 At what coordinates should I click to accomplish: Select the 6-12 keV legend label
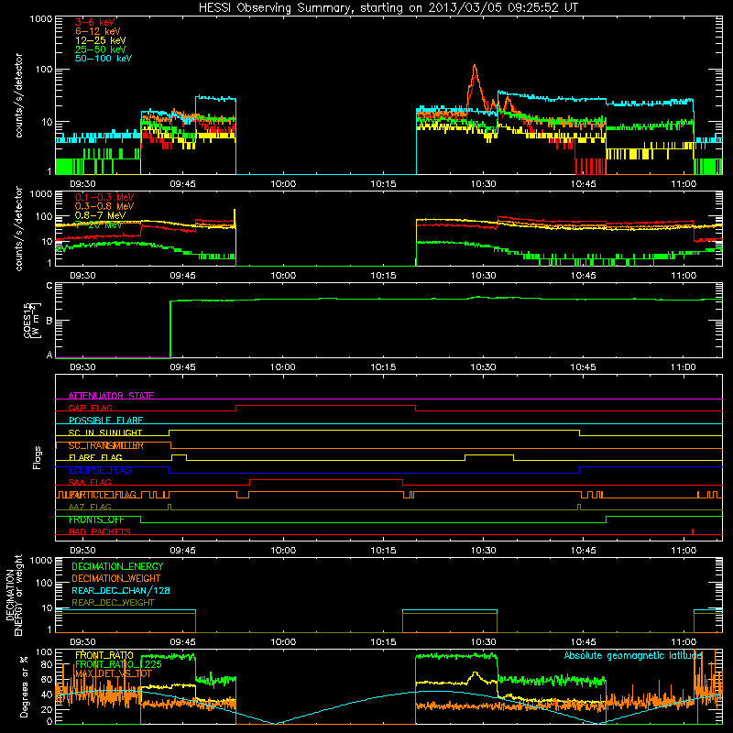(x=98, y=31)
